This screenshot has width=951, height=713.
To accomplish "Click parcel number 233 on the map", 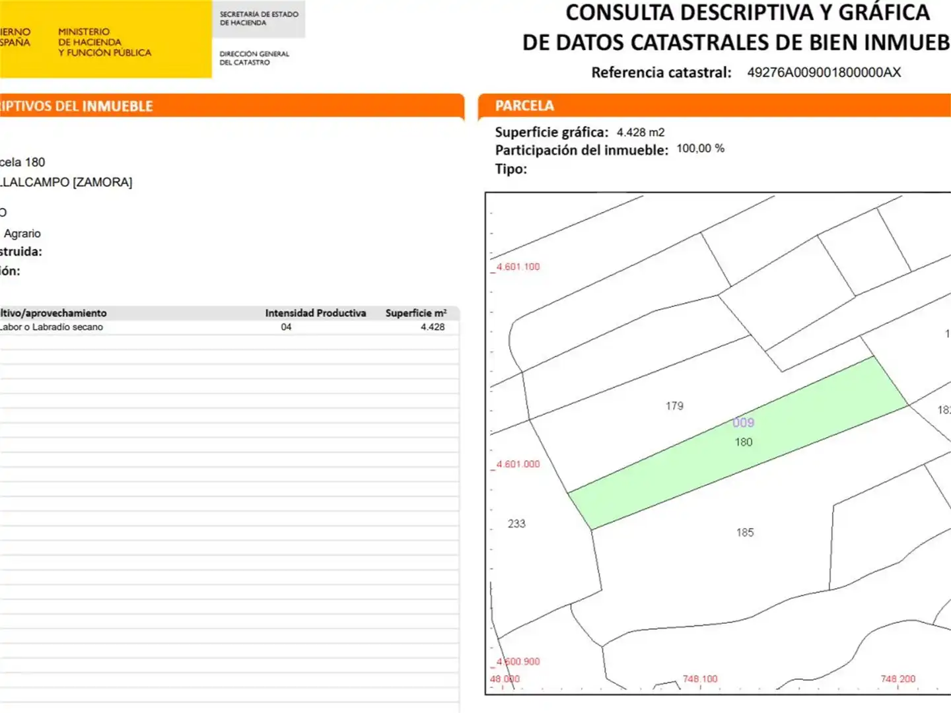I will click(516, 524).
